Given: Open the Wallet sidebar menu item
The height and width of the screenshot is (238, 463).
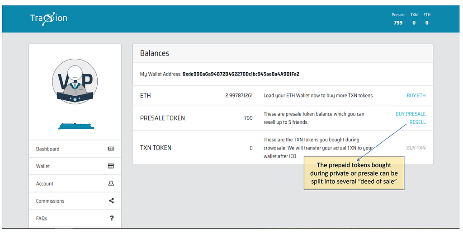Looking at the screenshot, I should (75, 166).
